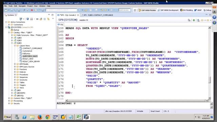Open Chrome from the taskbar
This screenshot has width=217, height=122.
[x=48, y=117]
